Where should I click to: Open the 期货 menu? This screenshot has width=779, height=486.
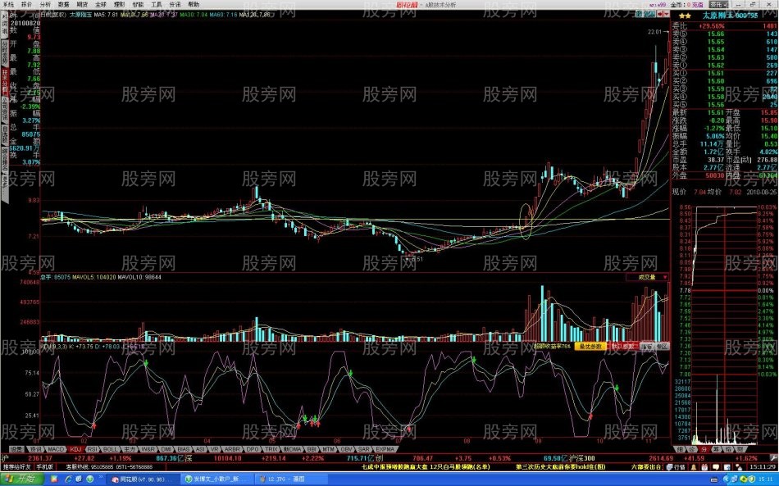point(82,4)
